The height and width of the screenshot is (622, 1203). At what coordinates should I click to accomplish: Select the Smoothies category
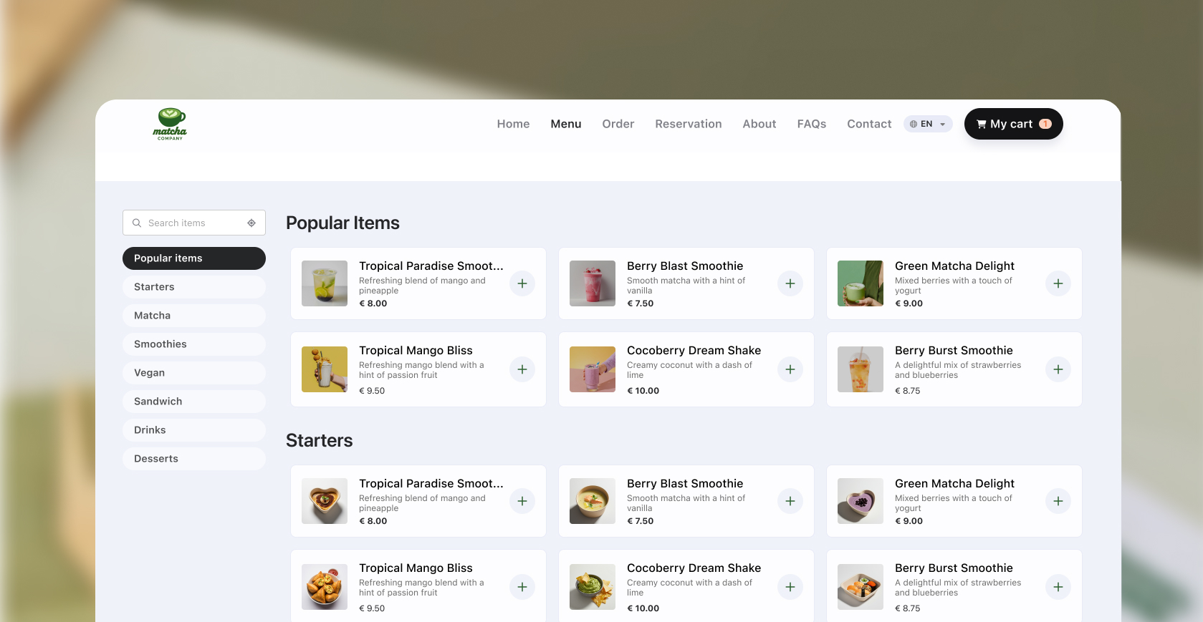coord(194,344)
